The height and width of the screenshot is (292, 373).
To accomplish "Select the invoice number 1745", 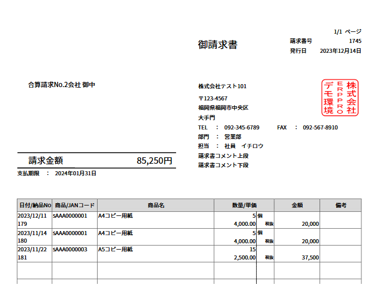I will click(355, 41).
